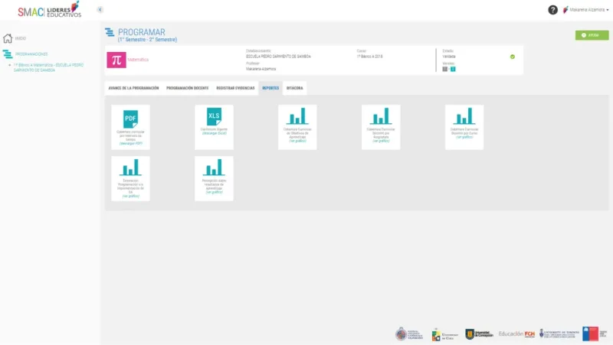Click ver gráfico under coverage por Asignatura

(381, 141)
